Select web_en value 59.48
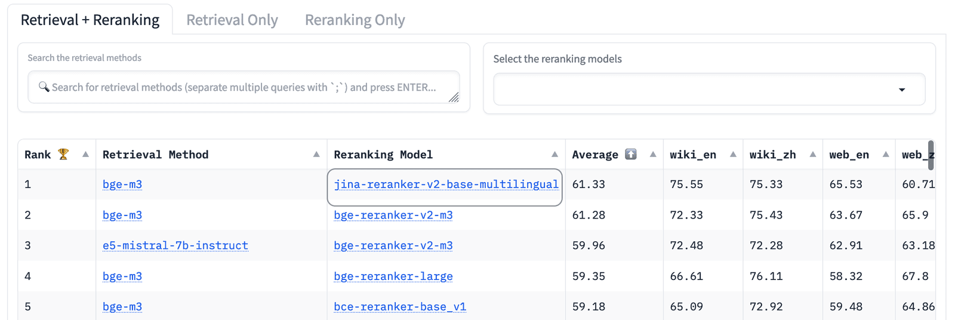This screenshot has height=320, width=955. 846,307
